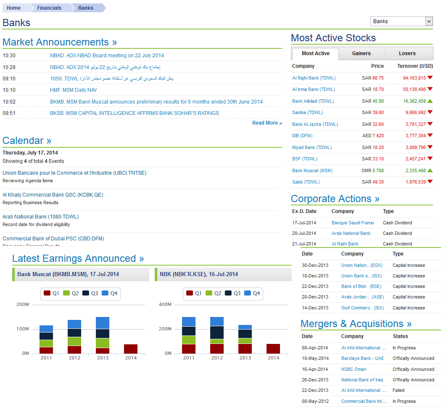The image size is (441, 410).
Task: Toggle Q1 legend in NBK chart
Action: (194, 293)
